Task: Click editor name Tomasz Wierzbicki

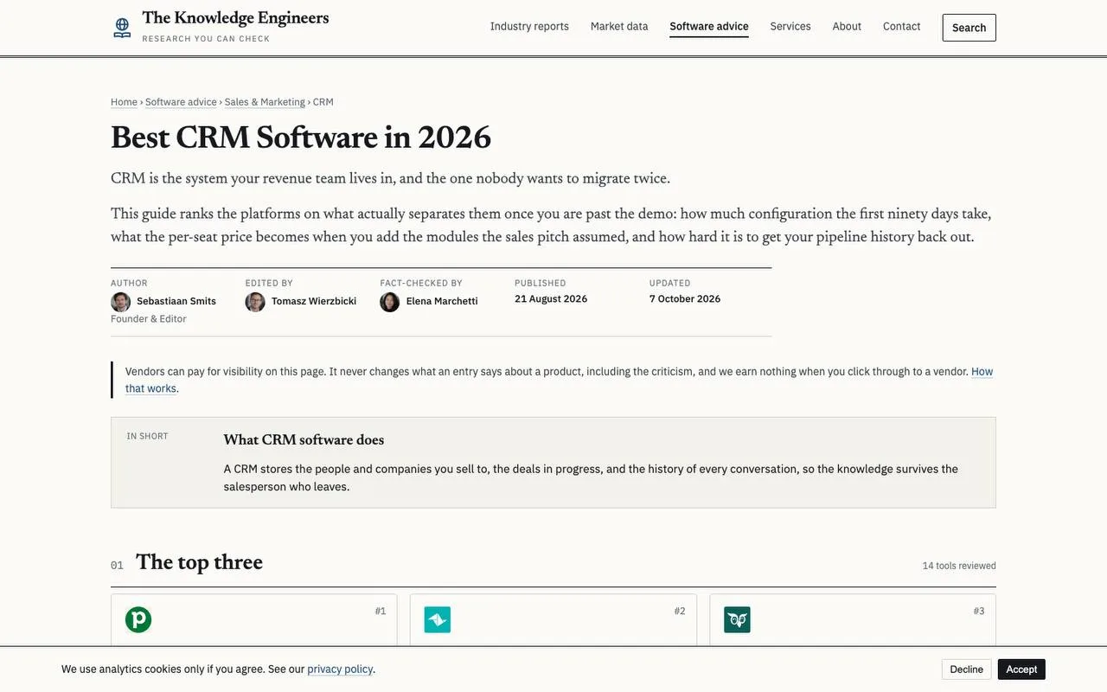Action: (314, 301)
